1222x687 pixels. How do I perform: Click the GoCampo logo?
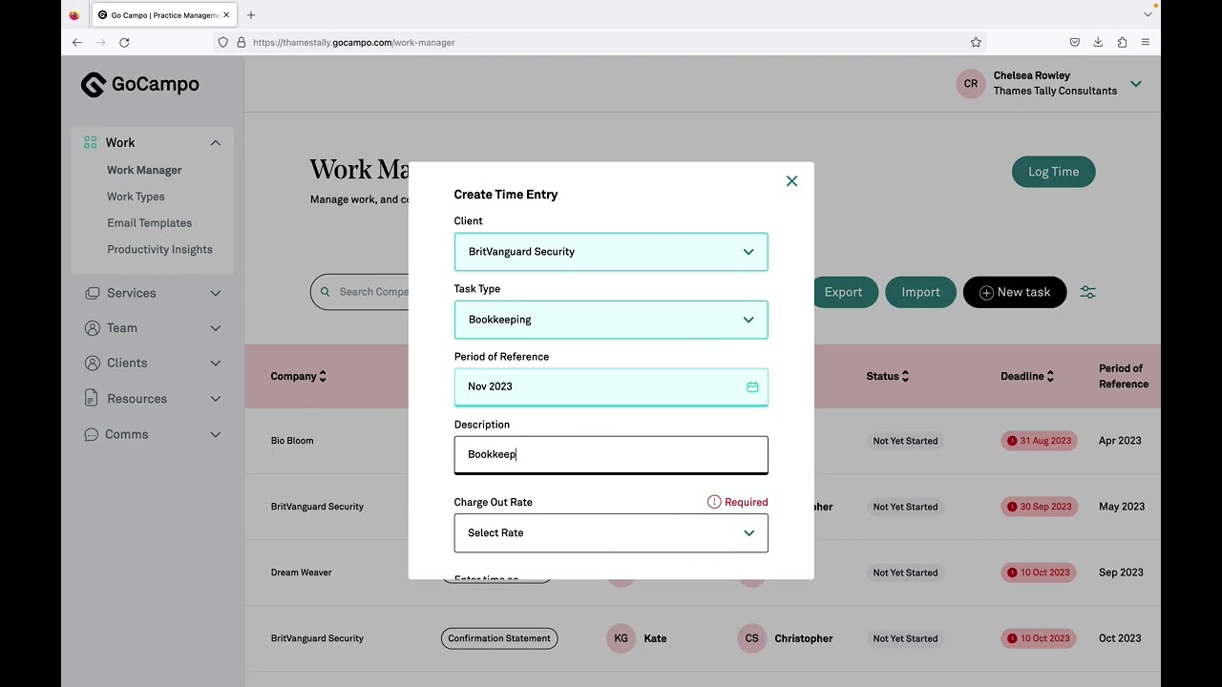[140, 84]
